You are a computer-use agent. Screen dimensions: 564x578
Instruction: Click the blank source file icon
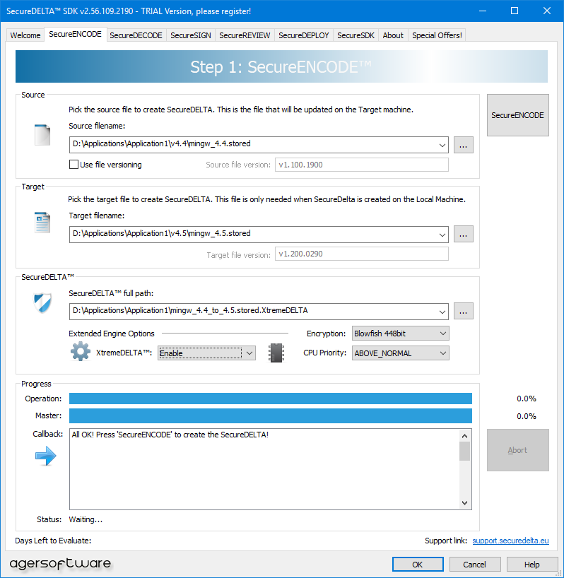[x=42, y=135]
